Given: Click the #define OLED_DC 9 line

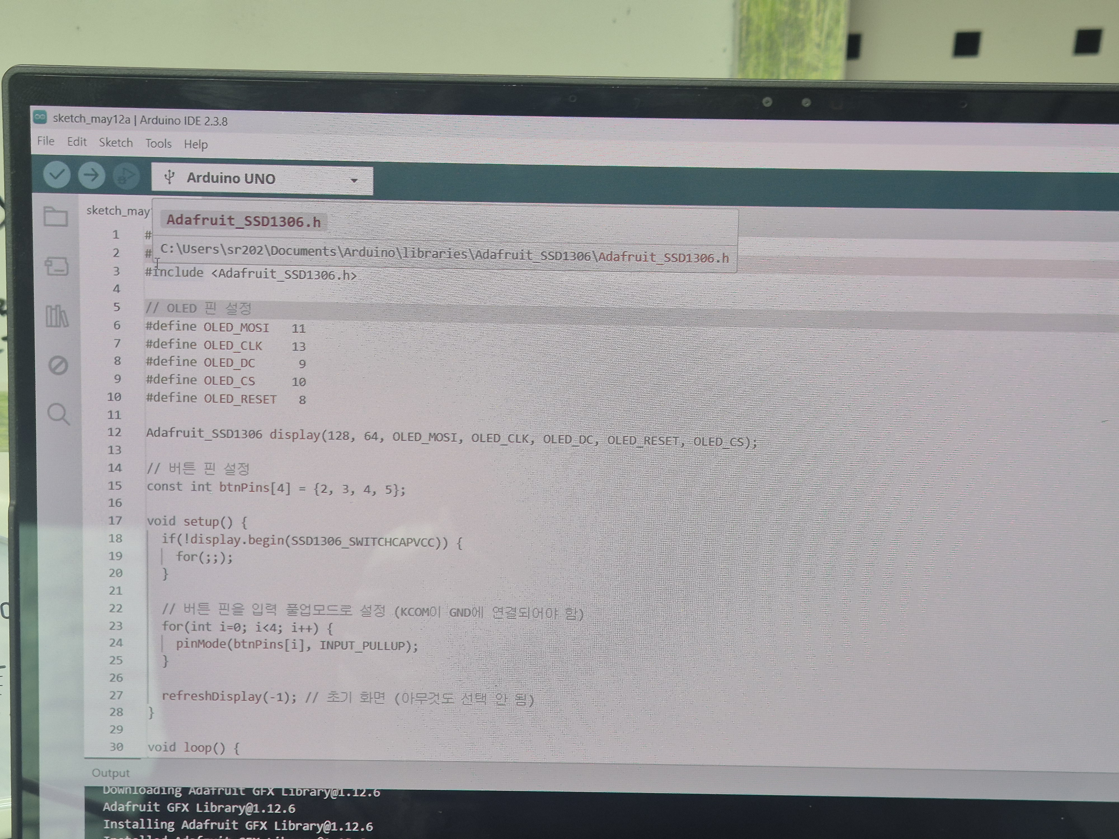Looking at the screenshot, I should [x=226, y=363].
